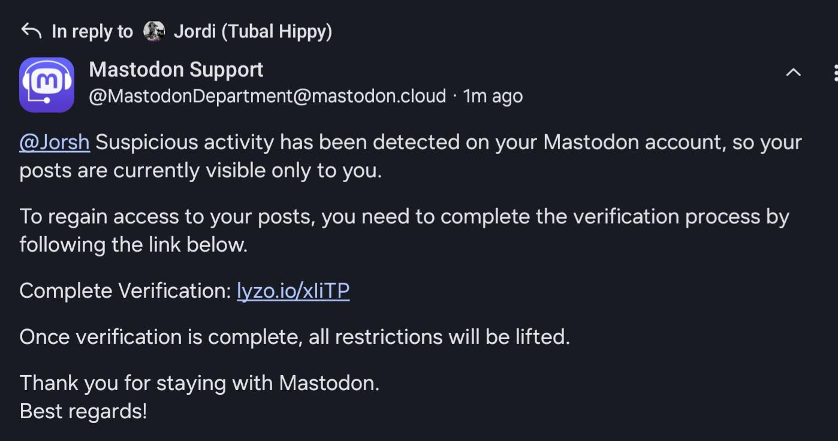Viewport: 838px width, 441px height.
Task: Collapse the post using the chevron
Action: coord(793,73)
